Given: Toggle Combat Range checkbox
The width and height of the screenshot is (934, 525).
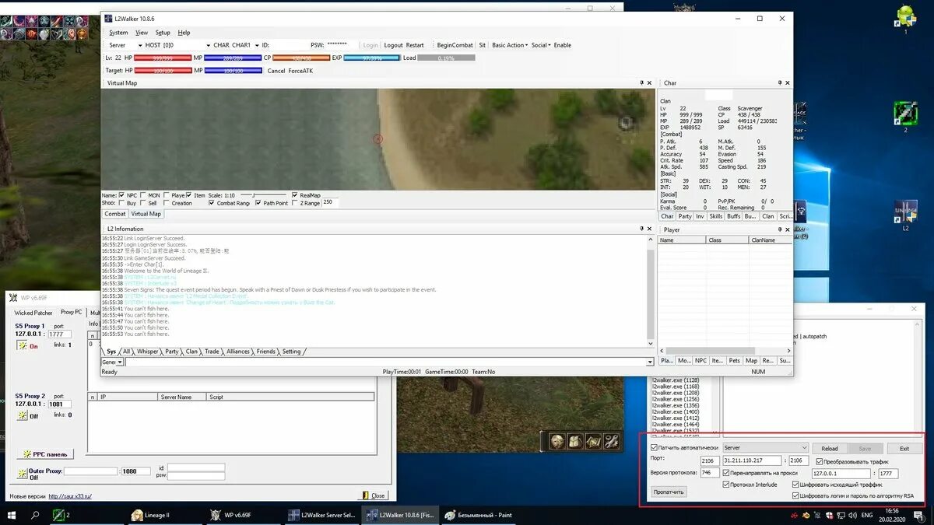Looking at the screenshot, I should [212, 203].
